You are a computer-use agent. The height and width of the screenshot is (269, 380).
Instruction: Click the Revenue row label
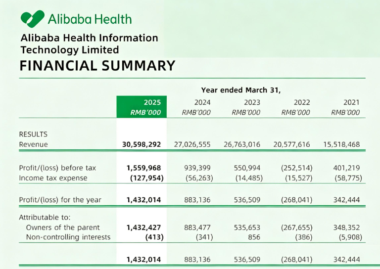(x=33, y=144)
